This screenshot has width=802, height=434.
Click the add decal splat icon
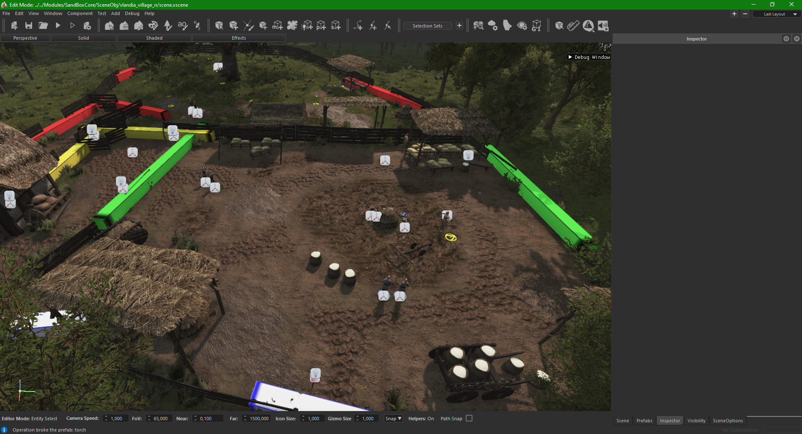(292, 26)
